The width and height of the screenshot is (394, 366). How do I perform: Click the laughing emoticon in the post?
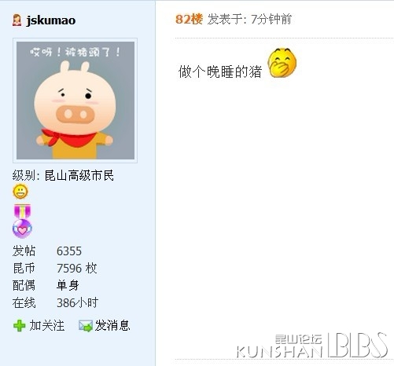[x=282, y=63]
